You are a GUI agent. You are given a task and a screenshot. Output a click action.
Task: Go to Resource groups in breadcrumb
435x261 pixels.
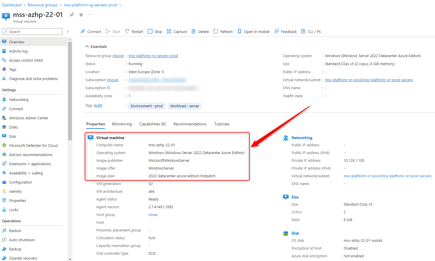coord(43,5)
